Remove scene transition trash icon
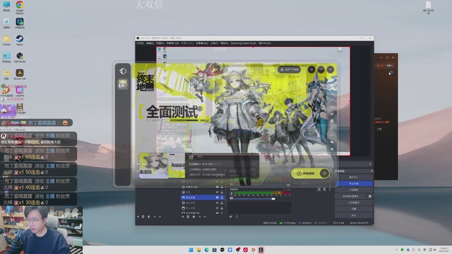The height and width of the screenshot is (254, 452). pos(324,189)
